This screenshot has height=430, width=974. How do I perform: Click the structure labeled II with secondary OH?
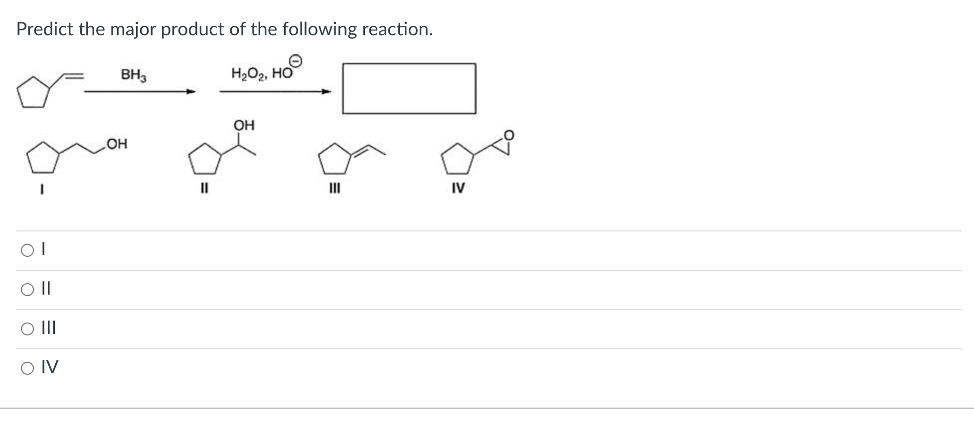222,154
